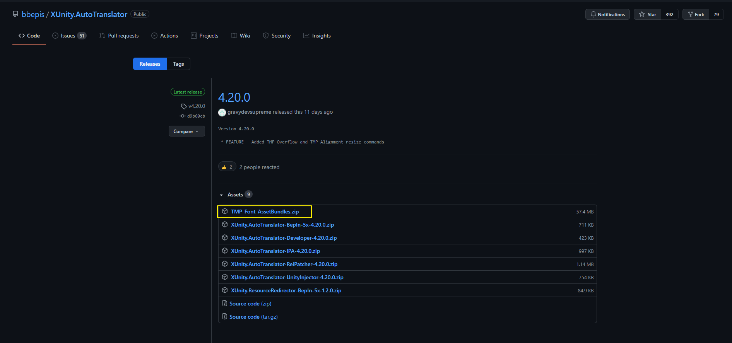Screen dimensions: 732x343
Task: Click the file icon beside Source code (zip)
Action: 224,304
